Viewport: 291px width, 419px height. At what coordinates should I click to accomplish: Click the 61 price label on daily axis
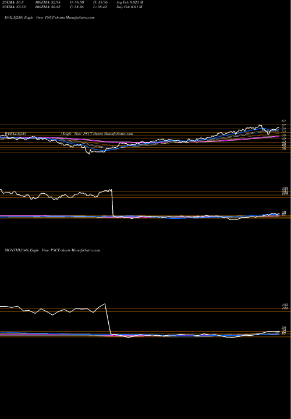tap(284, 121)
